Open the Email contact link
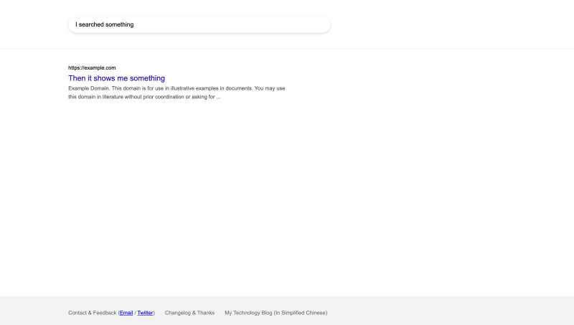 (x=126, y=313)
